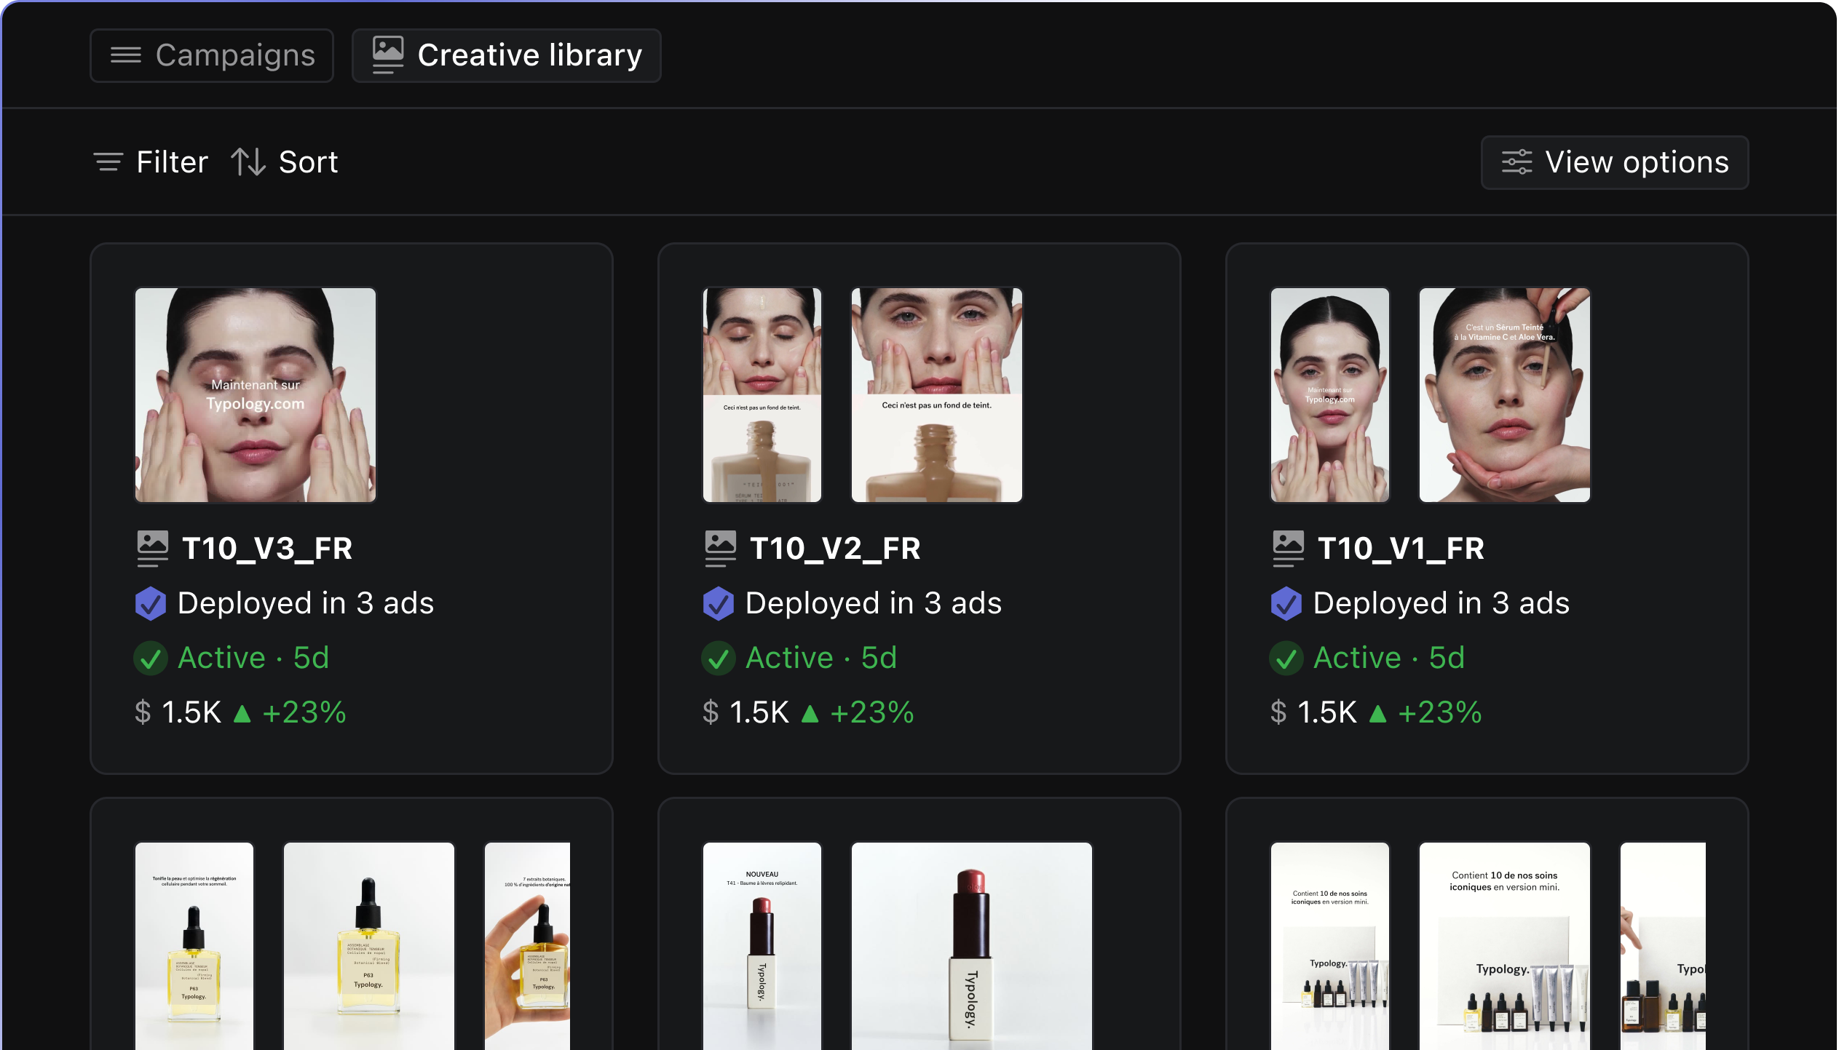Click the image icon beside T10_V2_FR
Screen dimensions: 1839x1050
pos(721,549)
